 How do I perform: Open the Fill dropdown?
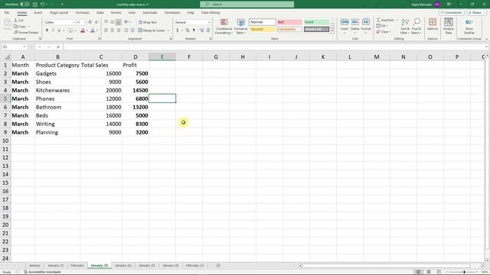382,26
